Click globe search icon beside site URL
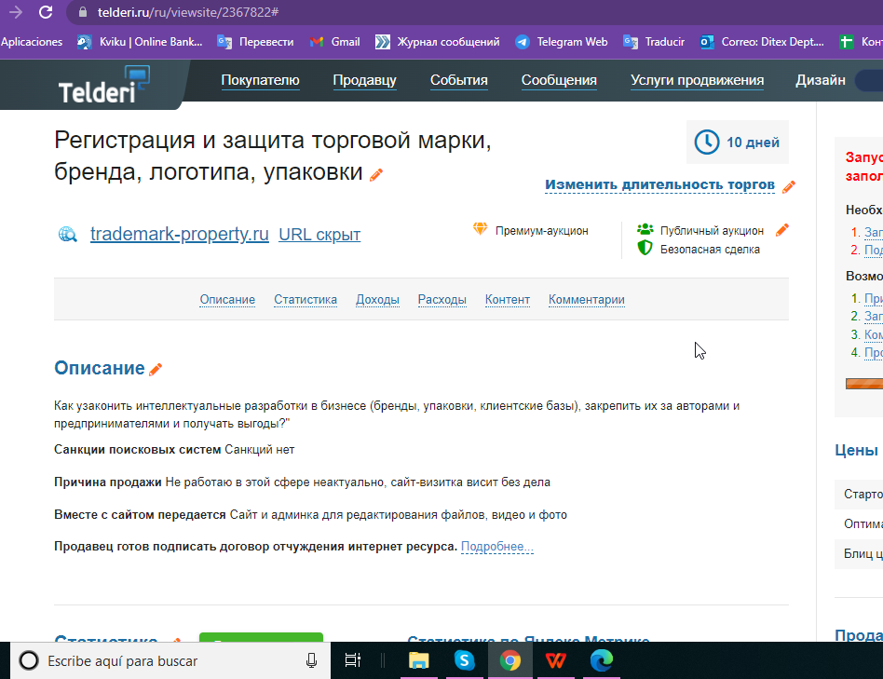Image resolution: width=883 pixels, height=679 pixels. coord(68,234)
